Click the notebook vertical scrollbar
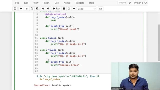 (159, 43)
